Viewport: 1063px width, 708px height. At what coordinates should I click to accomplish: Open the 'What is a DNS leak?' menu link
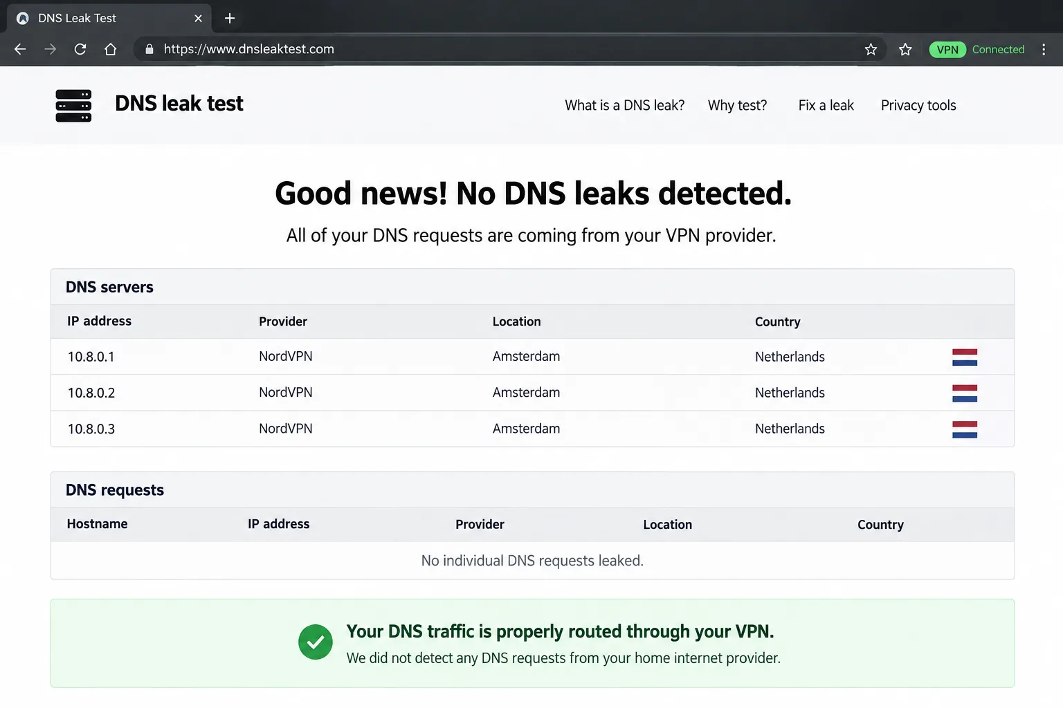click(624, 105)
